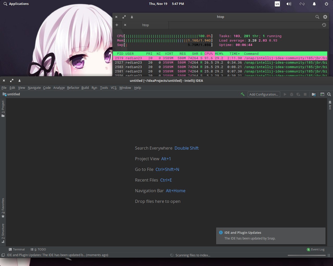The width and height of the screenshot is (333, 266).
Task: Open the Window menu
Action: [x=125, y=88]
